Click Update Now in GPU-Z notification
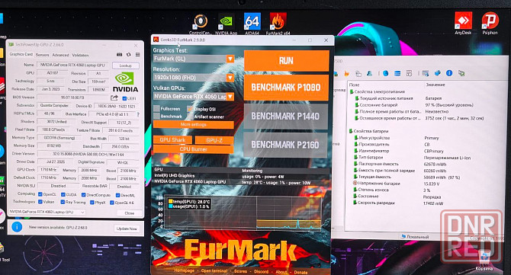 pos(127,229)
